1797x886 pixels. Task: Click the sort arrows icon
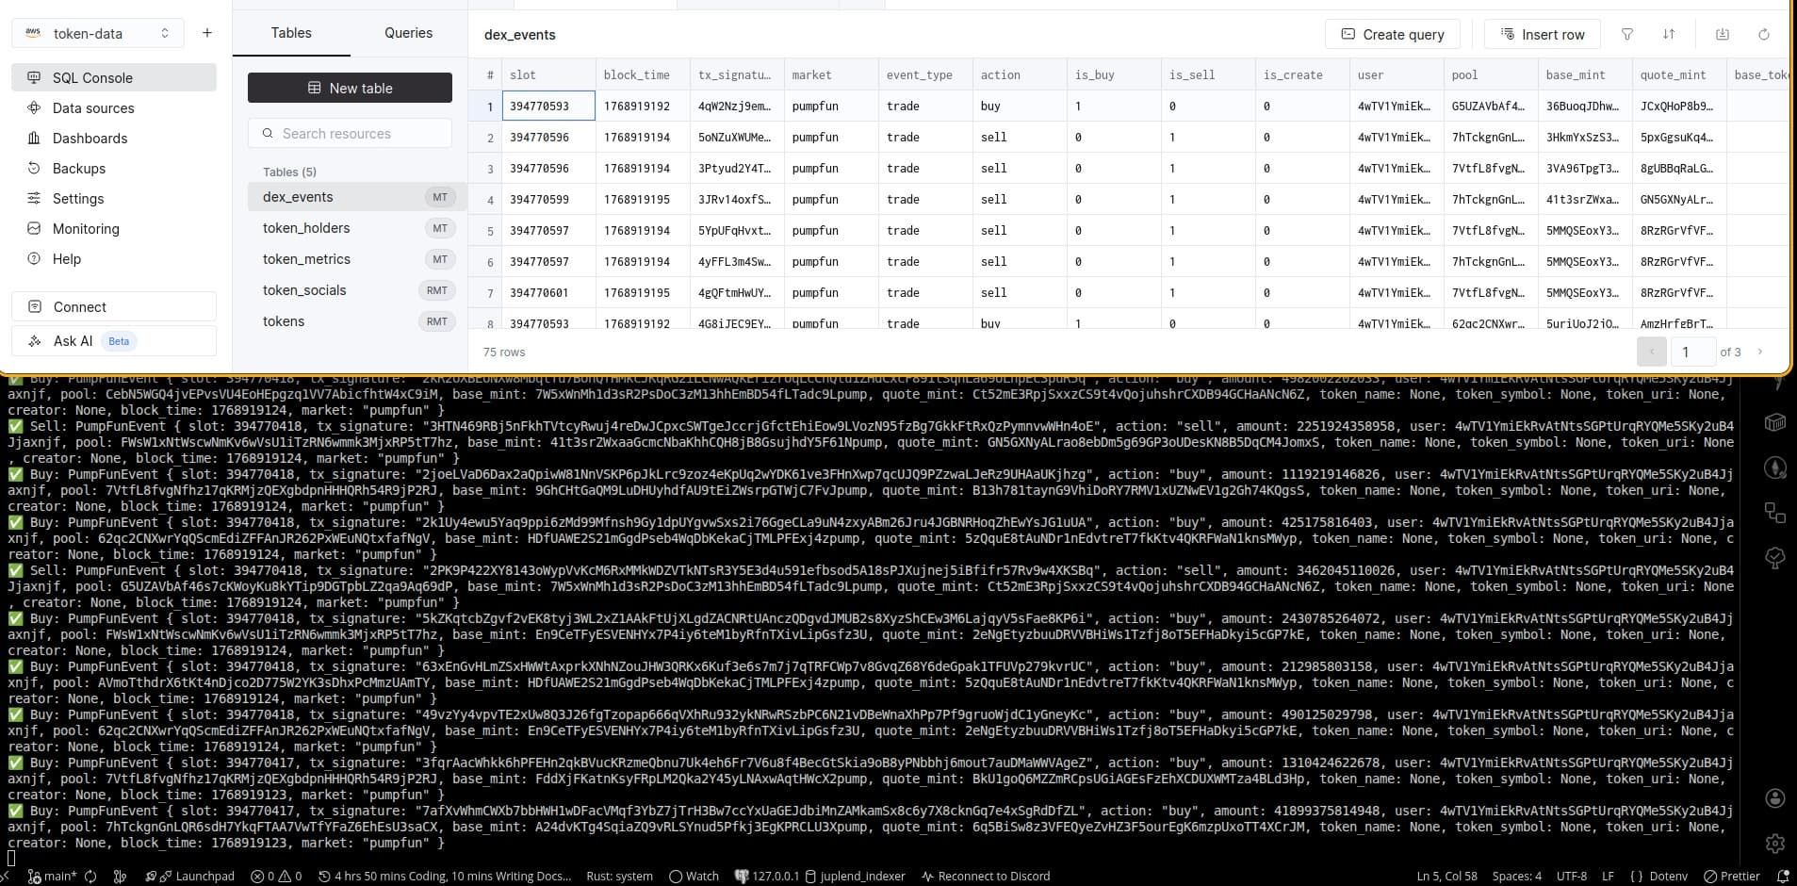click(x=1669, y=34)
